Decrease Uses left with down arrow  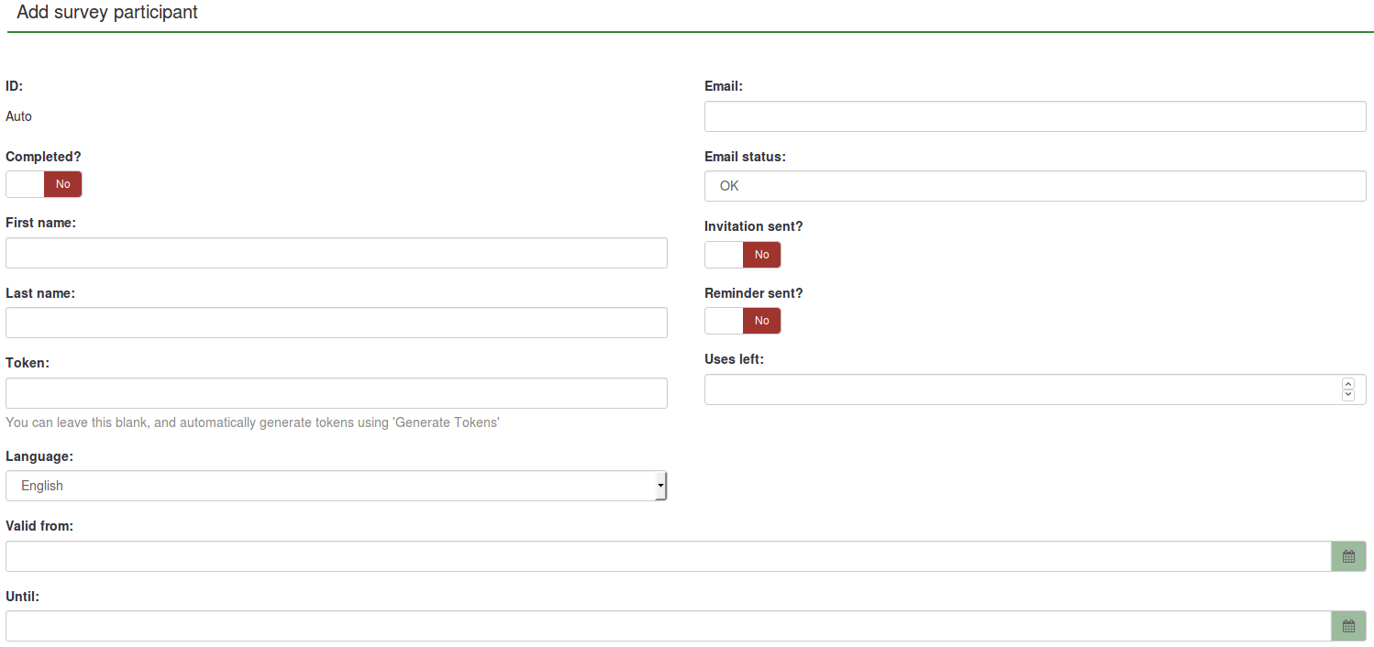tap(1347, 395)
